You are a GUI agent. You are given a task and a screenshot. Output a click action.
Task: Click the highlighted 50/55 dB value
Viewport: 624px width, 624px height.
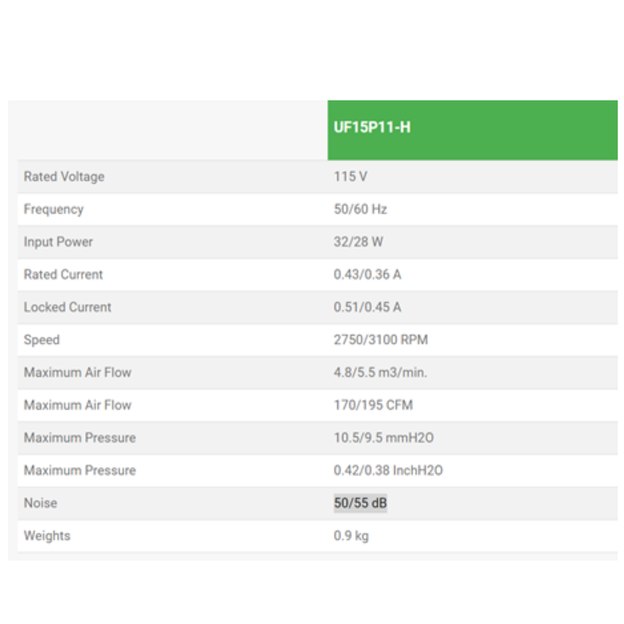click(x=360, y=503)
